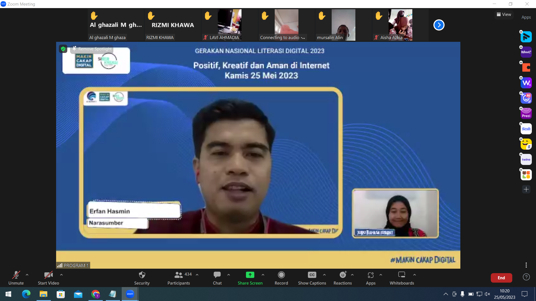The width and height of the screenshot is (536, 301).
Task: Start the camera video
Action: point(48,278)
